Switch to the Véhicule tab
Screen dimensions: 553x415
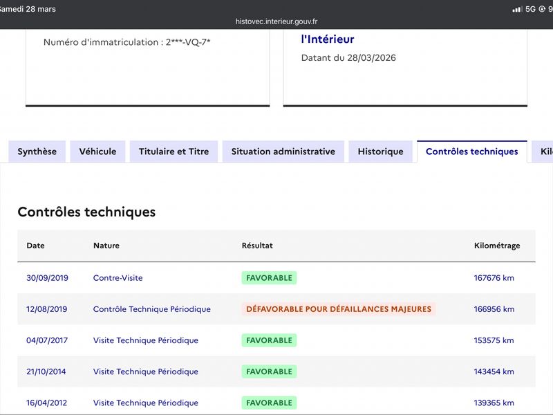coord(97,151)
